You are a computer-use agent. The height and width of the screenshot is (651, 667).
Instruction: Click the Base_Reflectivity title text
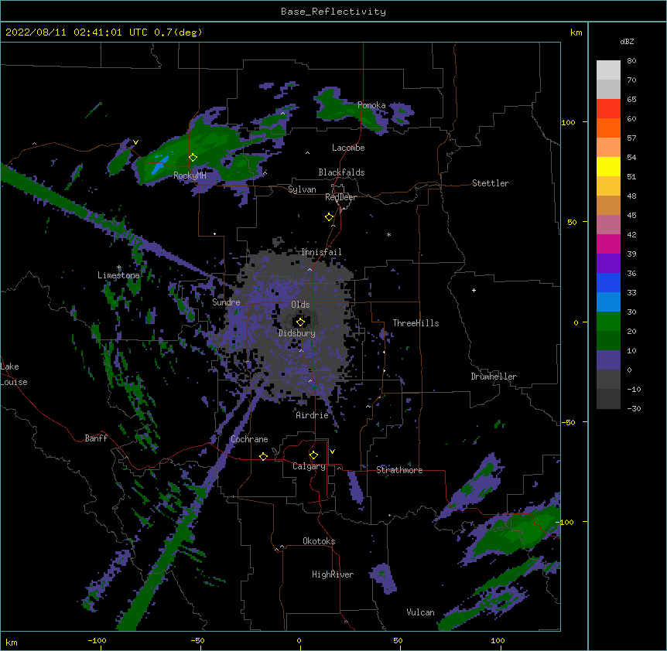point(333,12)
